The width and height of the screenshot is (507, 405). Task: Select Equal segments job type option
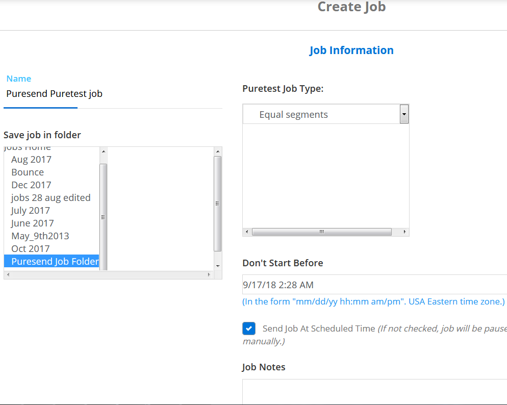293,114
